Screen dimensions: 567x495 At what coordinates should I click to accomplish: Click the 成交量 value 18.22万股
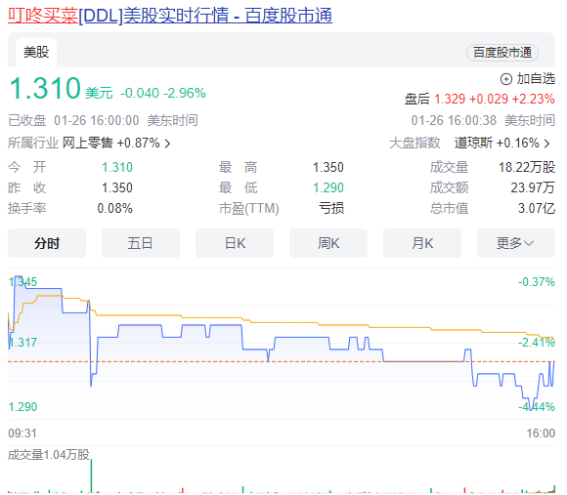527,168
